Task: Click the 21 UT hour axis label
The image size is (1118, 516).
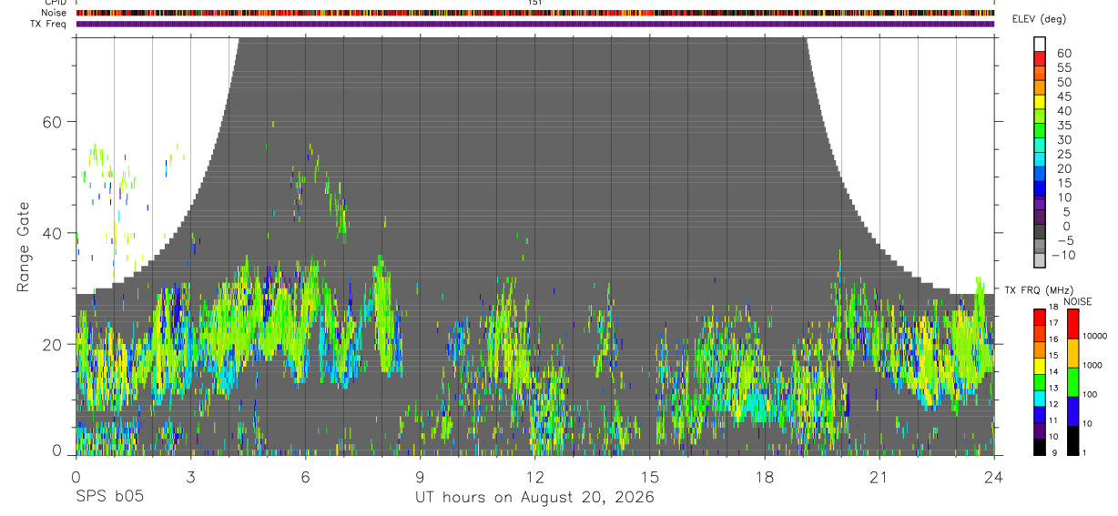Action: [879, 478]
